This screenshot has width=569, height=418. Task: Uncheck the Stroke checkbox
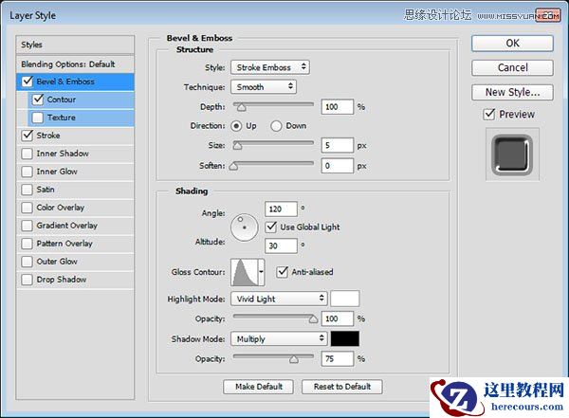(28, 136)
